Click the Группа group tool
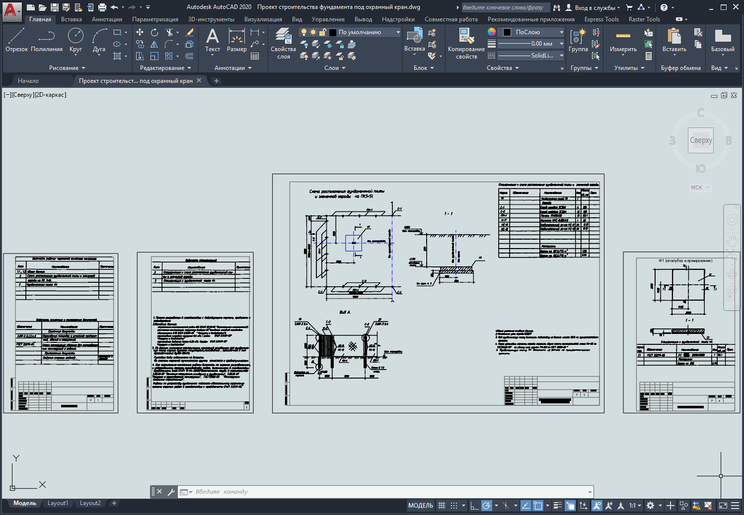Image resolution: width=744 pixels, height=515 pixels. click(578, 40)
